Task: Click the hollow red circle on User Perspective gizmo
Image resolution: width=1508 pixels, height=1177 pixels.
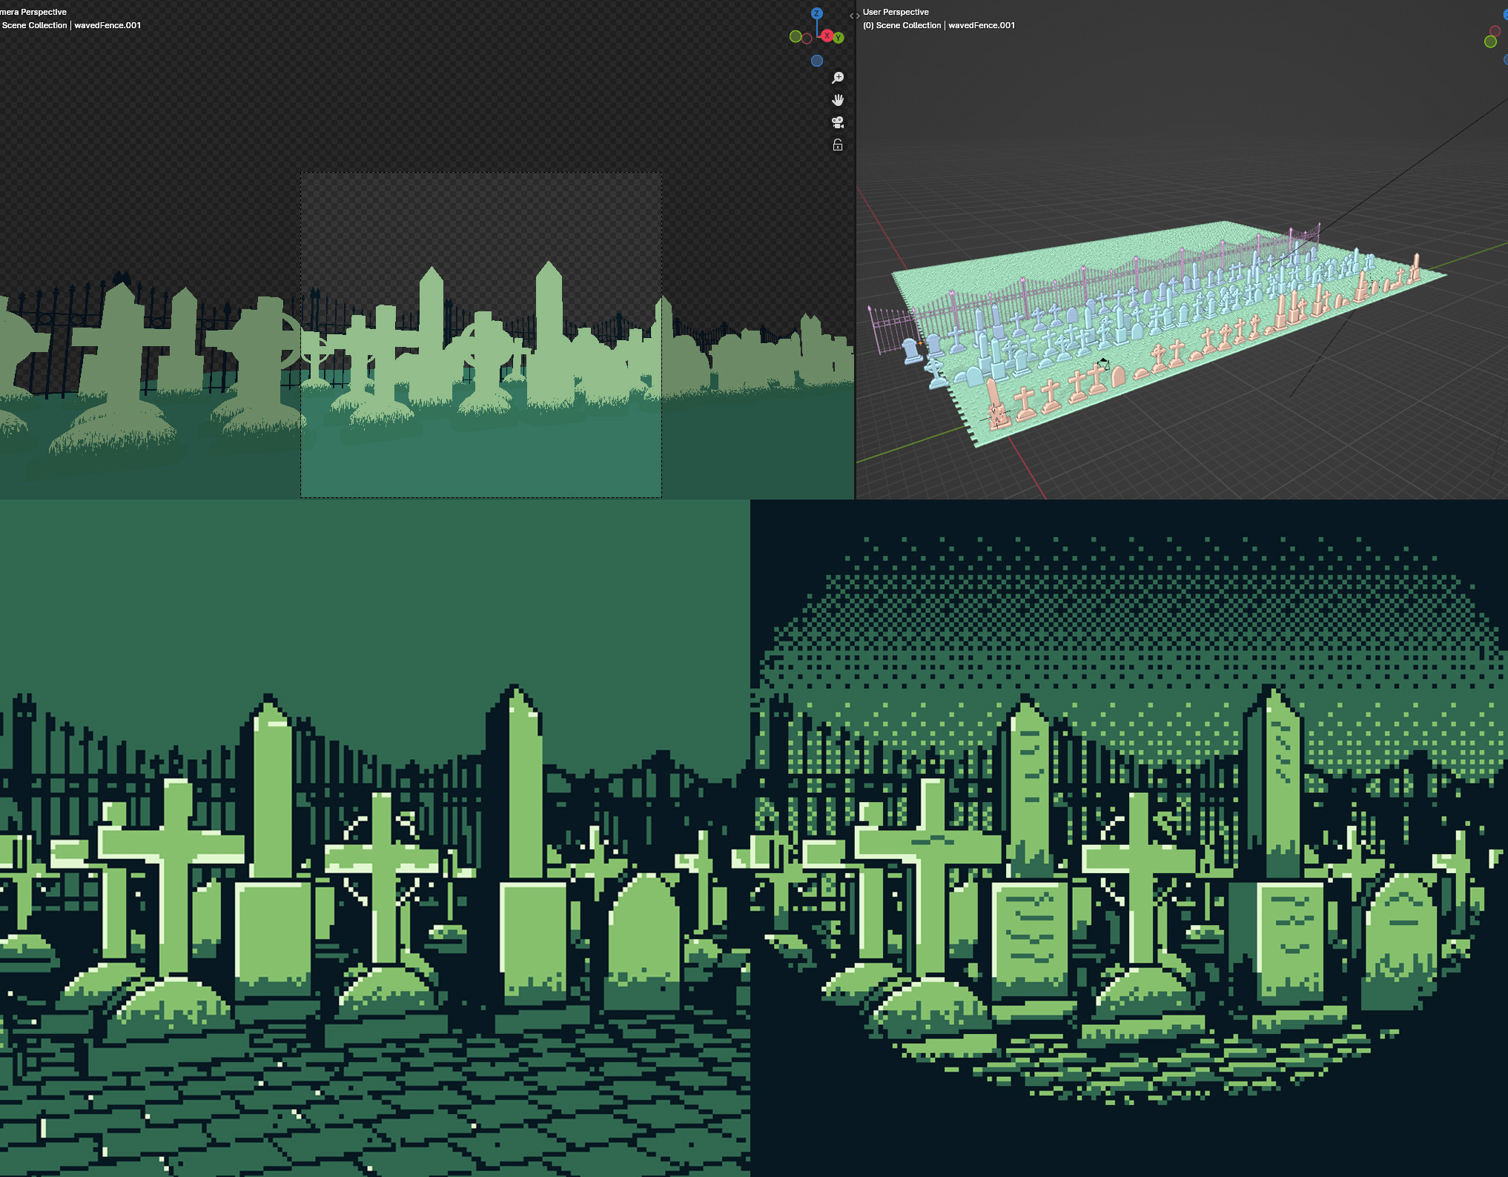Action: pos(1495,31)
